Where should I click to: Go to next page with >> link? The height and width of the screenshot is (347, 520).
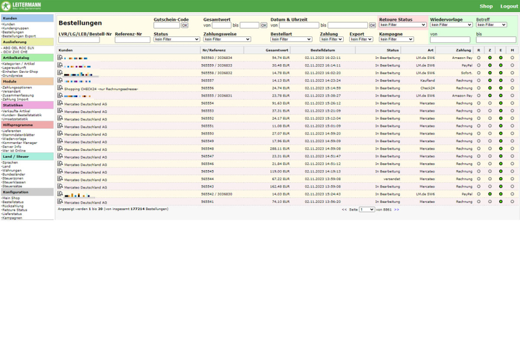(x=396, y=209)
